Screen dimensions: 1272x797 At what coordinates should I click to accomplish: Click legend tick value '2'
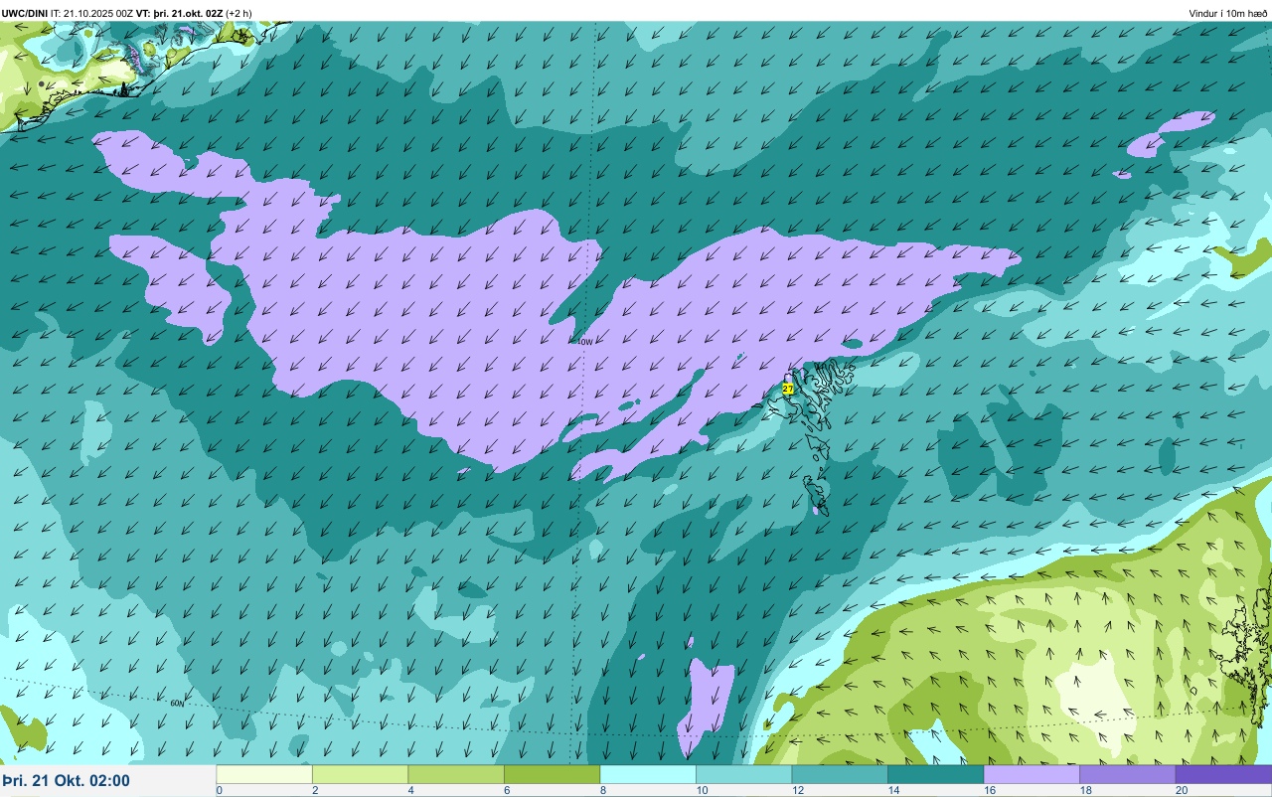tap(314, 791)
